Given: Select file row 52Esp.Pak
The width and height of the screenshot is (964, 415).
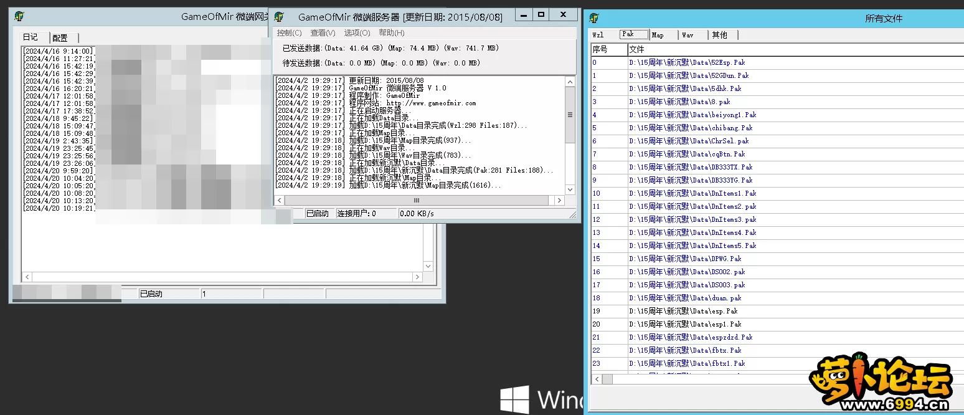Looking at the screenshot, I should 777,62.
